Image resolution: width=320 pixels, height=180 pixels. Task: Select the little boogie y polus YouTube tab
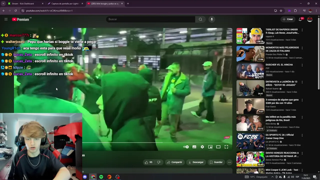tap(105, 3)
